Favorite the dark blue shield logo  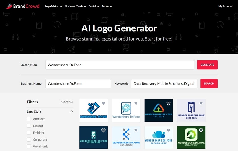point(104,131)
